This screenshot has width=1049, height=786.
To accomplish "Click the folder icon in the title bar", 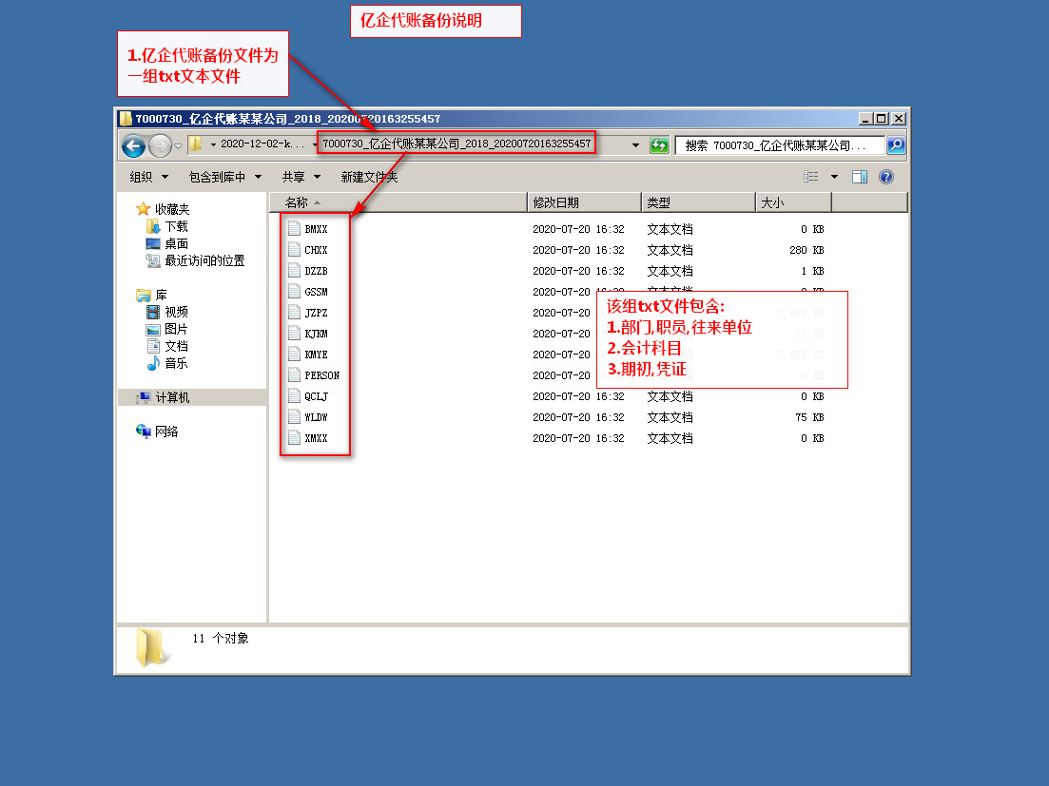I will coord(126,118).
